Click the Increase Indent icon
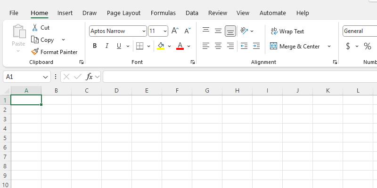This screenshot has width=377, height=188. point(256,46)
